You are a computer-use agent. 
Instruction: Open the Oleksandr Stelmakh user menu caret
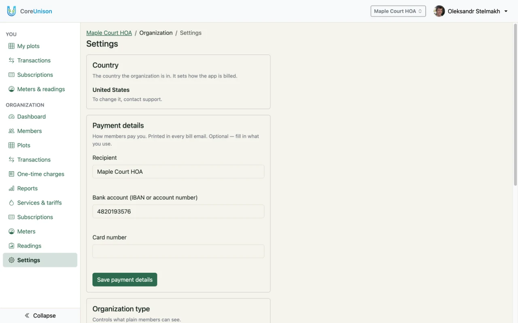pyautogui.click(x=506, y=11)
